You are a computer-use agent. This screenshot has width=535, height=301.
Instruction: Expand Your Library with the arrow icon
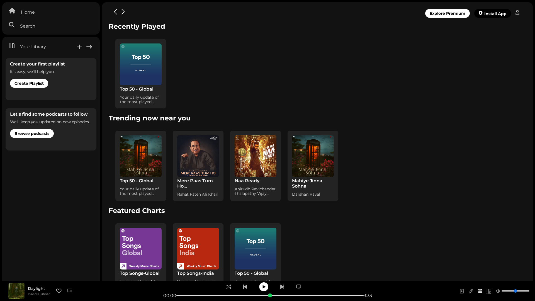(x=89, y=47)
